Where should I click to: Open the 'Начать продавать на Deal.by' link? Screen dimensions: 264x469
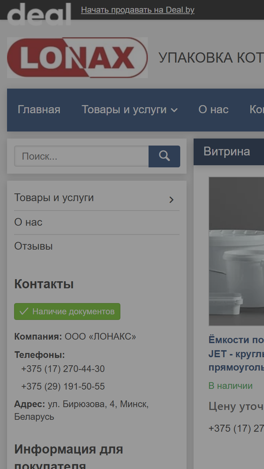(138, 10)
